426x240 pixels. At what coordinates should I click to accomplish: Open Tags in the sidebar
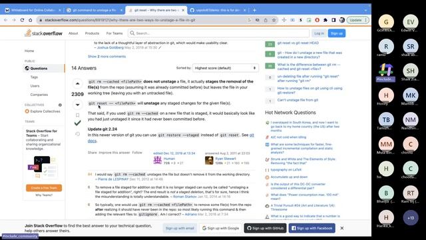pyautogui.click(x=34, y=77)
